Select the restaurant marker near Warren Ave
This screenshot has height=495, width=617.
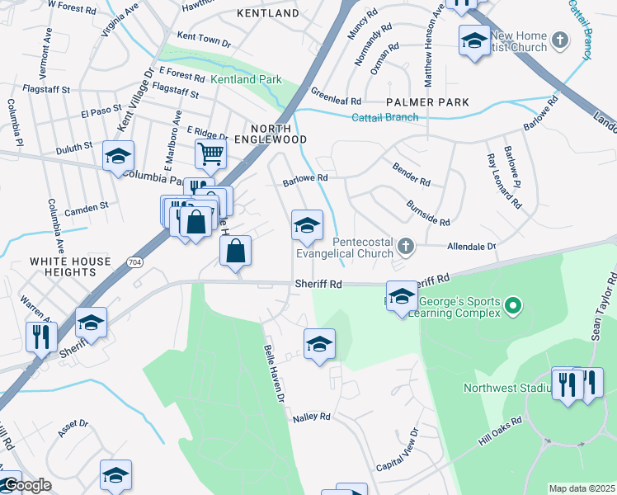41,339
